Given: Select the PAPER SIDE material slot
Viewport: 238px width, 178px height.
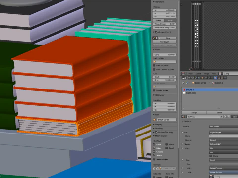Looking at the screenshot, I should [x=210, y=93].
